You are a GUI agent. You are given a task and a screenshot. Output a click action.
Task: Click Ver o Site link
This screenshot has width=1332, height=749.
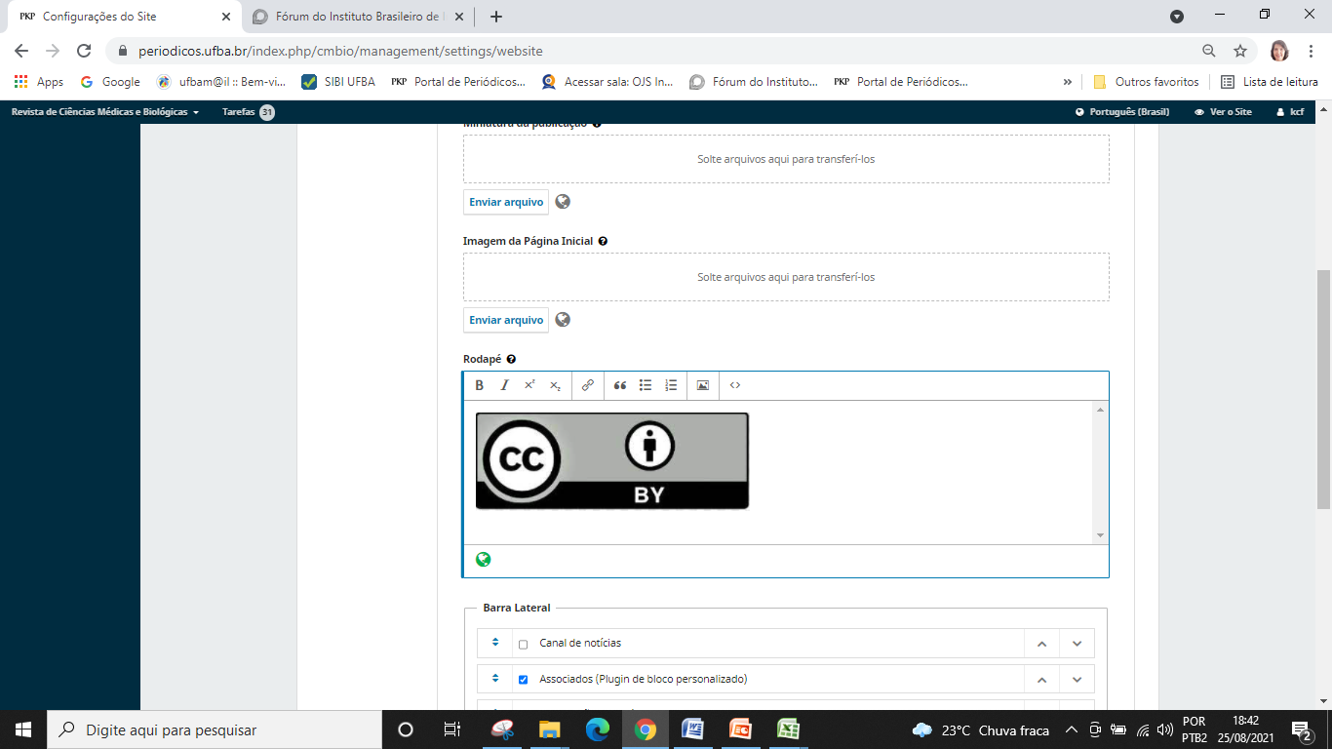tap(1223, 112)
